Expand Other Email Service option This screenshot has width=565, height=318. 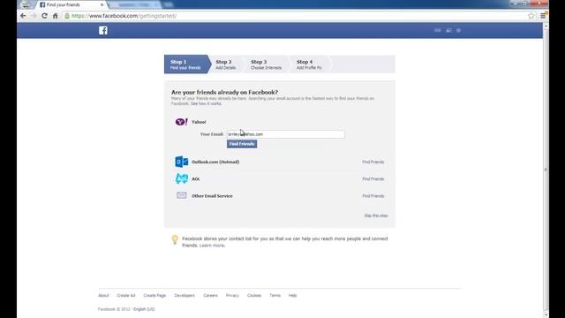click(212, 196)
